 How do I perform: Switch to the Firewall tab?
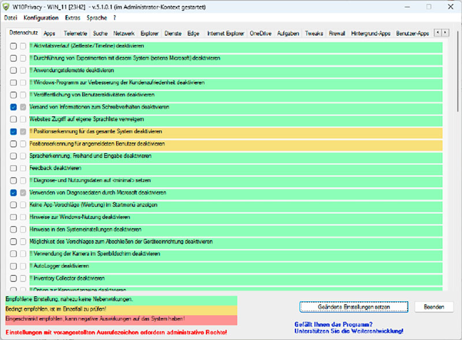(x=337, y=34)
